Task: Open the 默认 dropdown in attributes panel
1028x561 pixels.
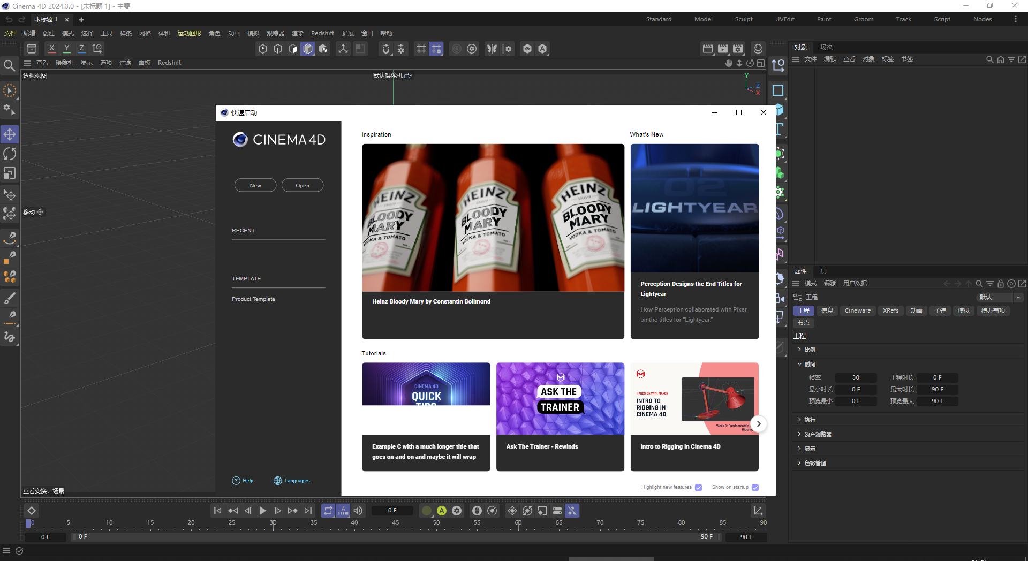Action: (x=1000, y=297)
